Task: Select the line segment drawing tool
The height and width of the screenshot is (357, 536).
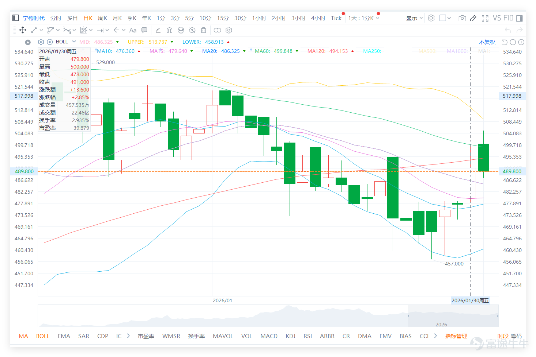Action: 34,30
